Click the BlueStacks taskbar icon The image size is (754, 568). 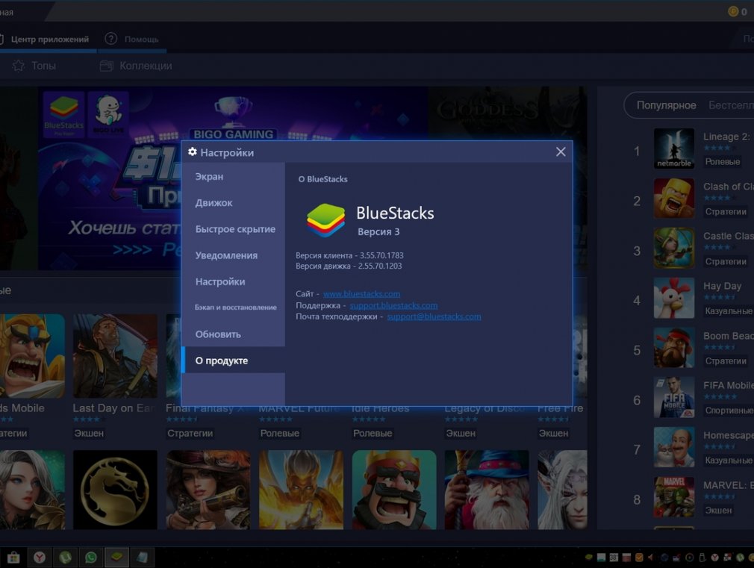click(x=117, y=558)
